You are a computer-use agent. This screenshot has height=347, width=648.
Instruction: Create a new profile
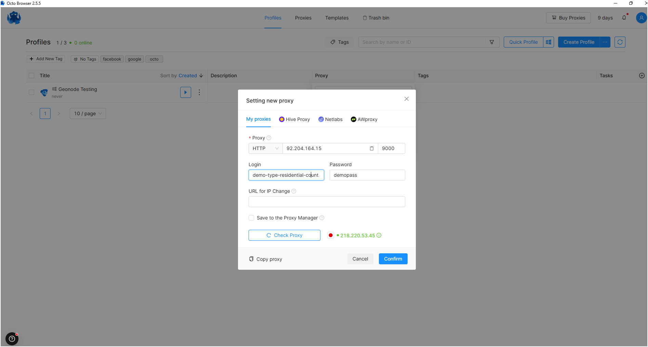click(x=579, y=42)
